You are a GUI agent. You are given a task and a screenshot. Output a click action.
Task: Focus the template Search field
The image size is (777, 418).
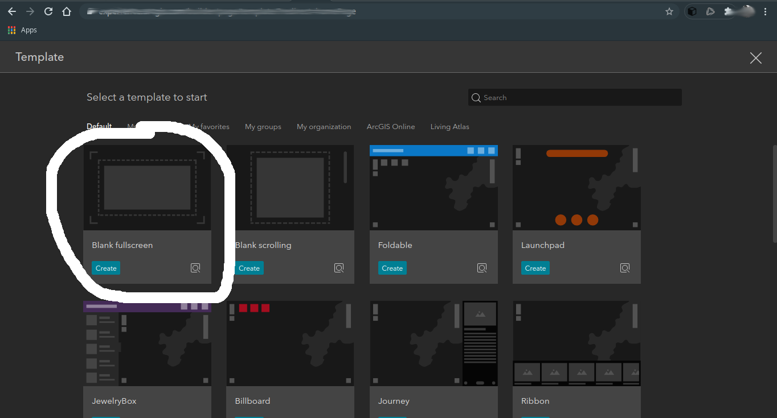click(575, 98)
